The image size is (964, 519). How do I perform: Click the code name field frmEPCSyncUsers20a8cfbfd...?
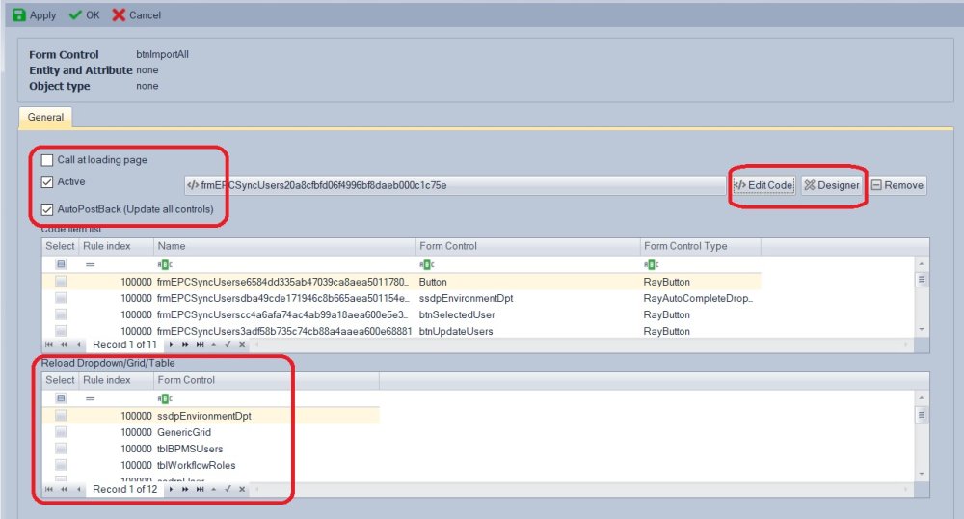(x=454, y=185)
